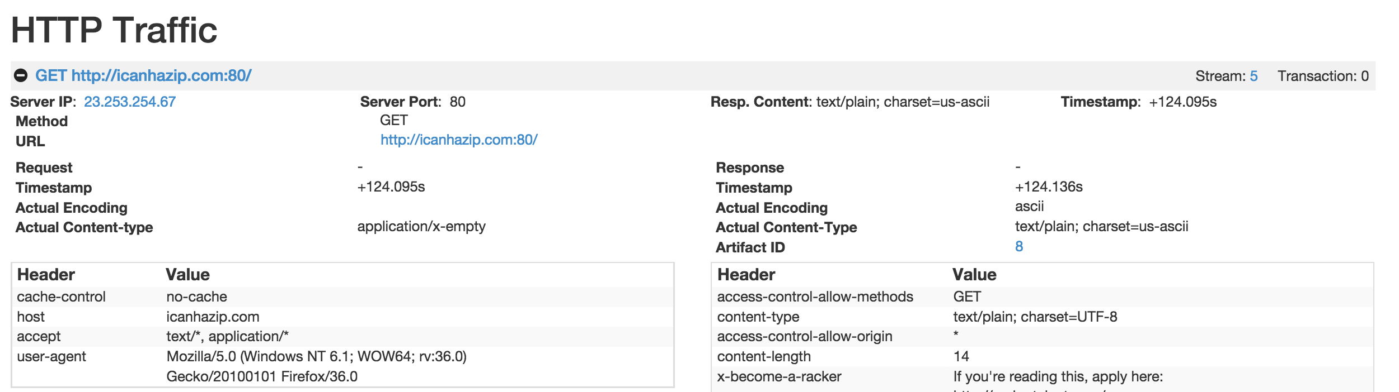
Task: Open Server IP 23.253.254.67 link
Action: pos(129,102)
